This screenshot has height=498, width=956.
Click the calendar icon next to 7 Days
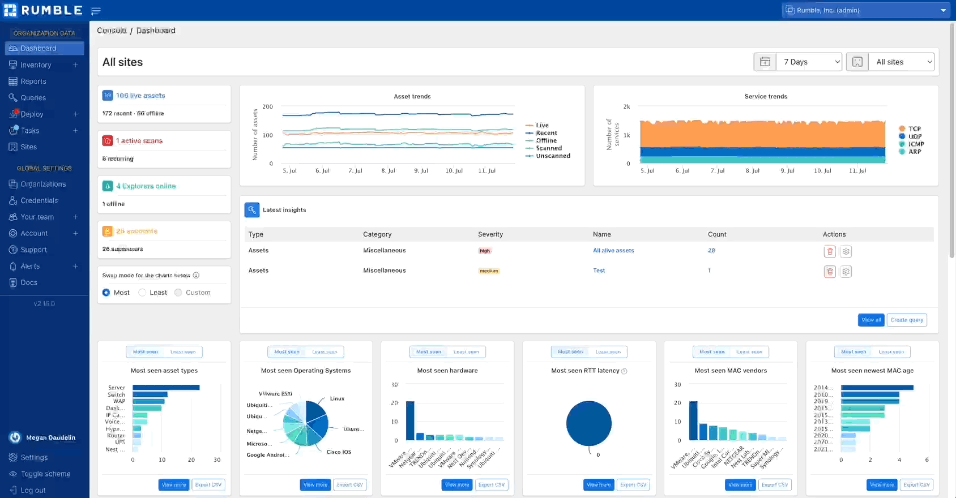765,62
